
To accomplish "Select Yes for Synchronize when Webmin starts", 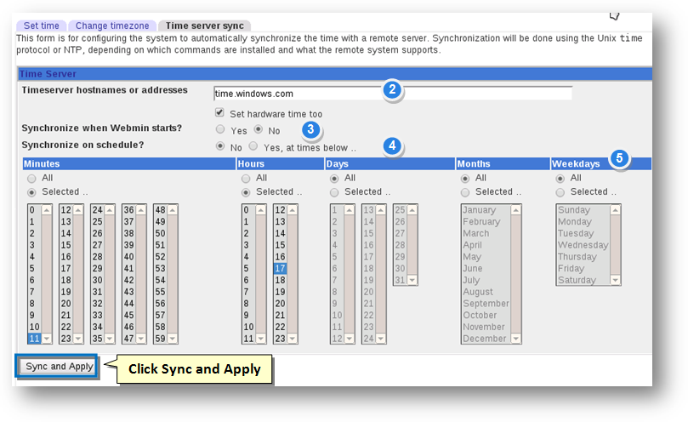I will pyautogui.click(x=220, y=130).
